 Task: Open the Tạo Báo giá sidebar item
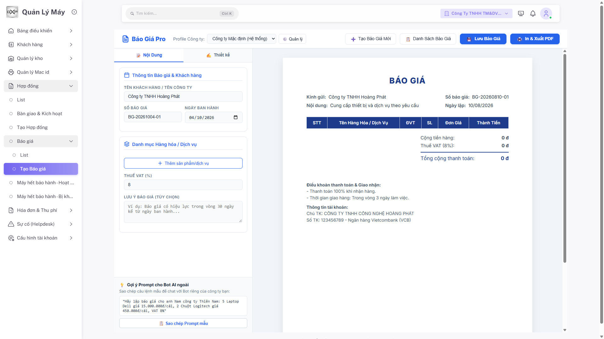[41, 169]
